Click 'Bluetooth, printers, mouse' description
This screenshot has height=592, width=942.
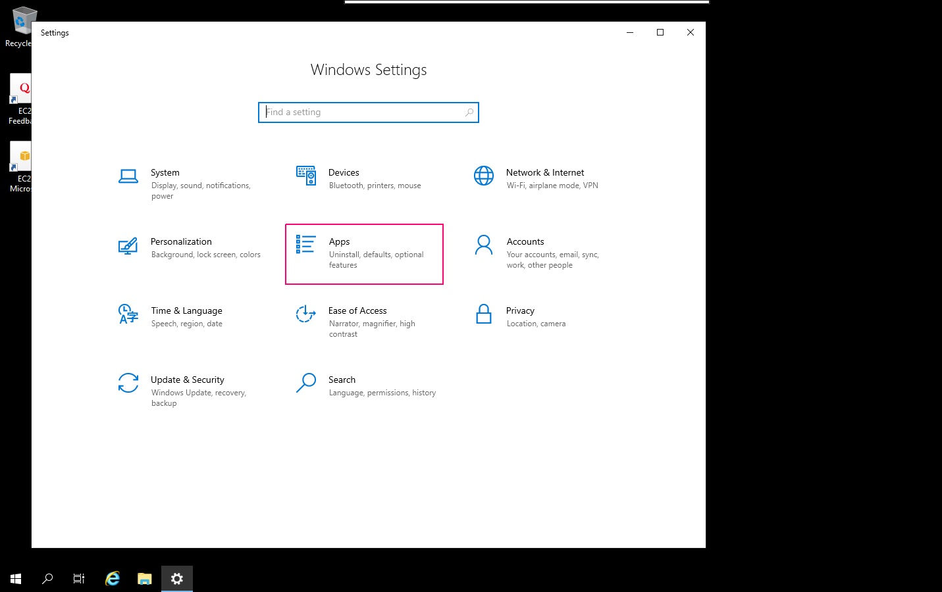[375, 185]
